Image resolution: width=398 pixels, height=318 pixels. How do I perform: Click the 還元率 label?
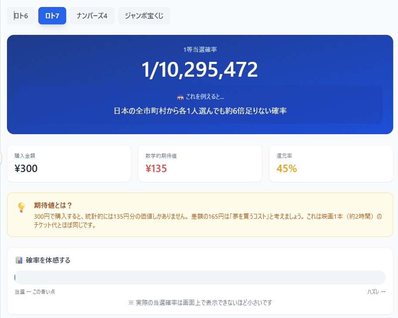coord(284,156)
